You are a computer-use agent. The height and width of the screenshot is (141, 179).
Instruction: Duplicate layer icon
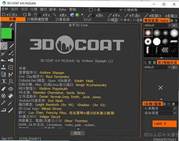[x=159, y=135]
